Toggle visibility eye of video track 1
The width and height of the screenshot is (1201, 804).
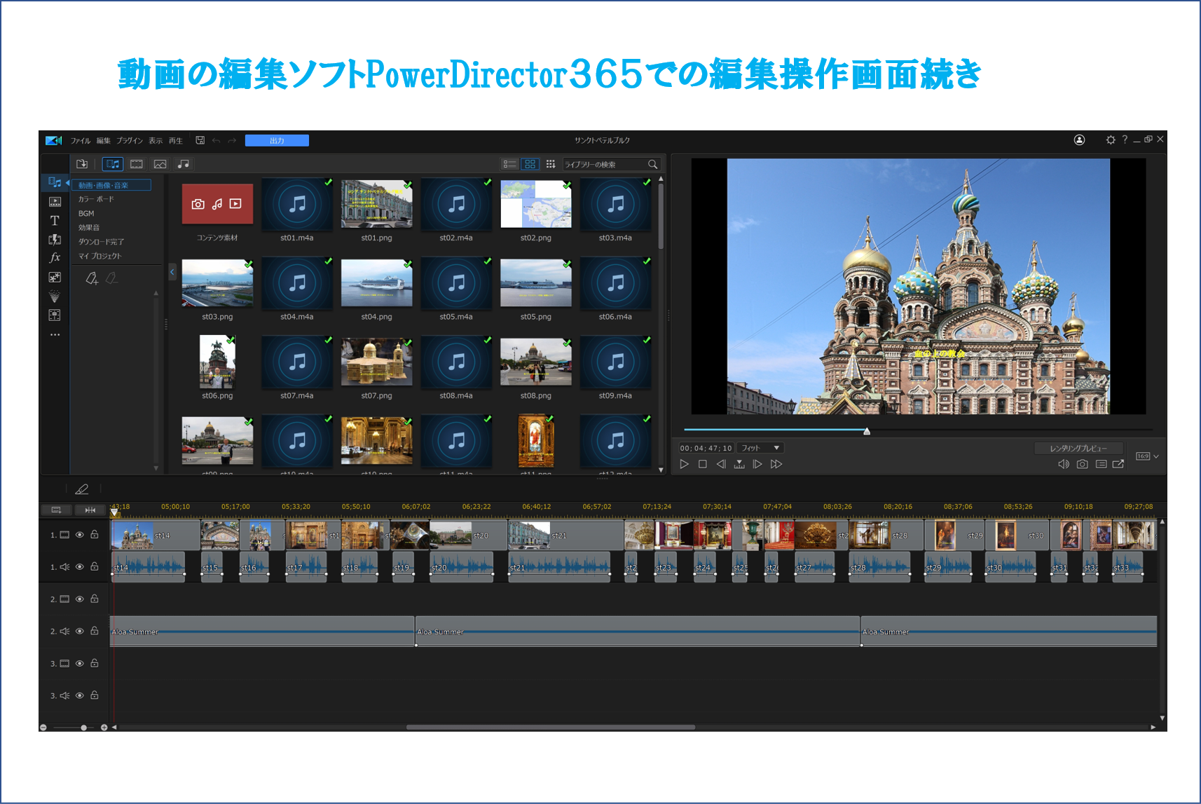tap(80, 535)
